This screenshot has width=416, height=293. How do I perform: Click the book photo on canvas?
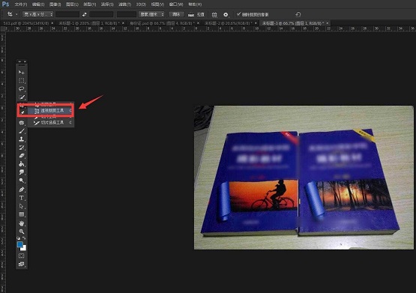coord(304,178)
